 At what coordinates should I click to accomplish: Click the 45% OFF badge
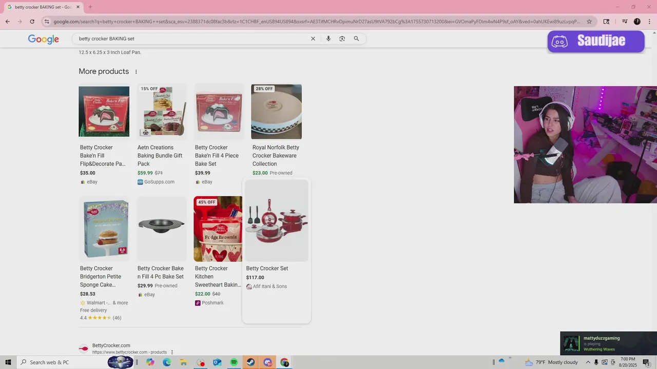(207, 202)
